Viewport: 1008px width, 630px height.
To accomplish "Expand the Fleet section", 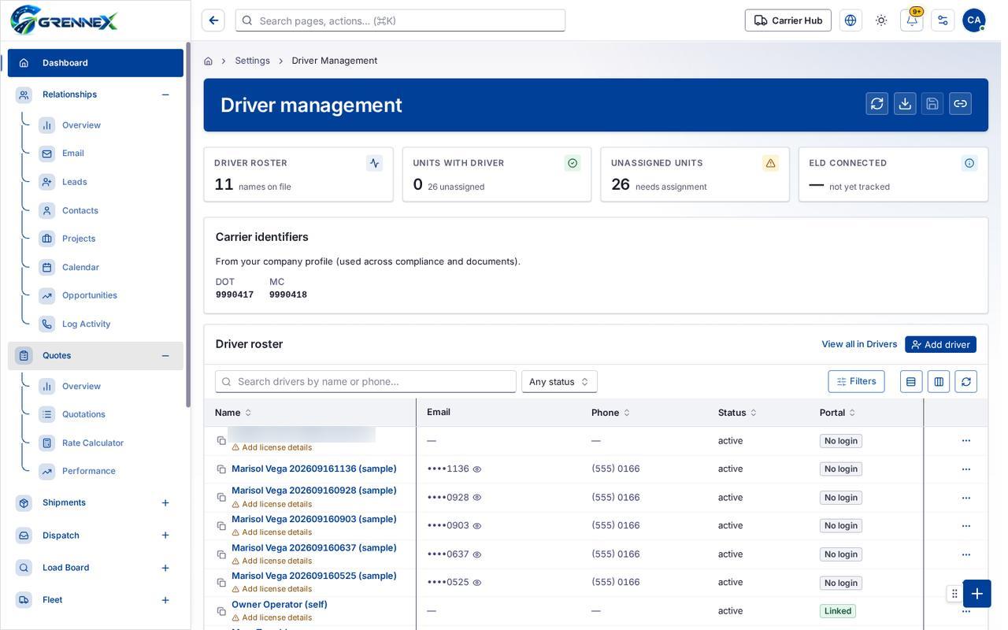I will pyautogui.click(x=165, y=600).
